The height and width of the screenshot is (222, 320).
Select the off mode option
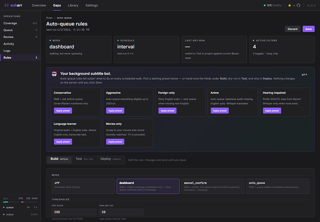(83, 186)
